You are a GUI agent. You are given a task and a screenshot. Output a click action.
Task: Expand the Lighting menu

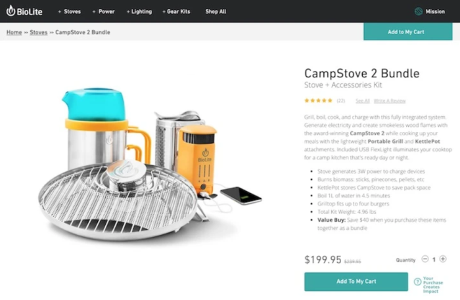coord(139,11)
